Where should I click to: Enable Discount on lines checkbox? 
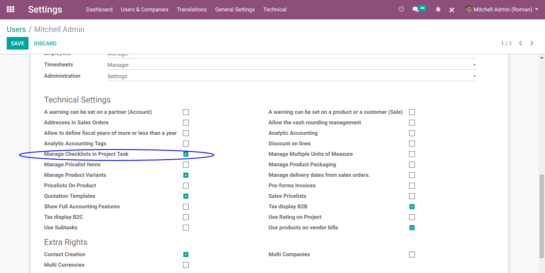point(412,144)
